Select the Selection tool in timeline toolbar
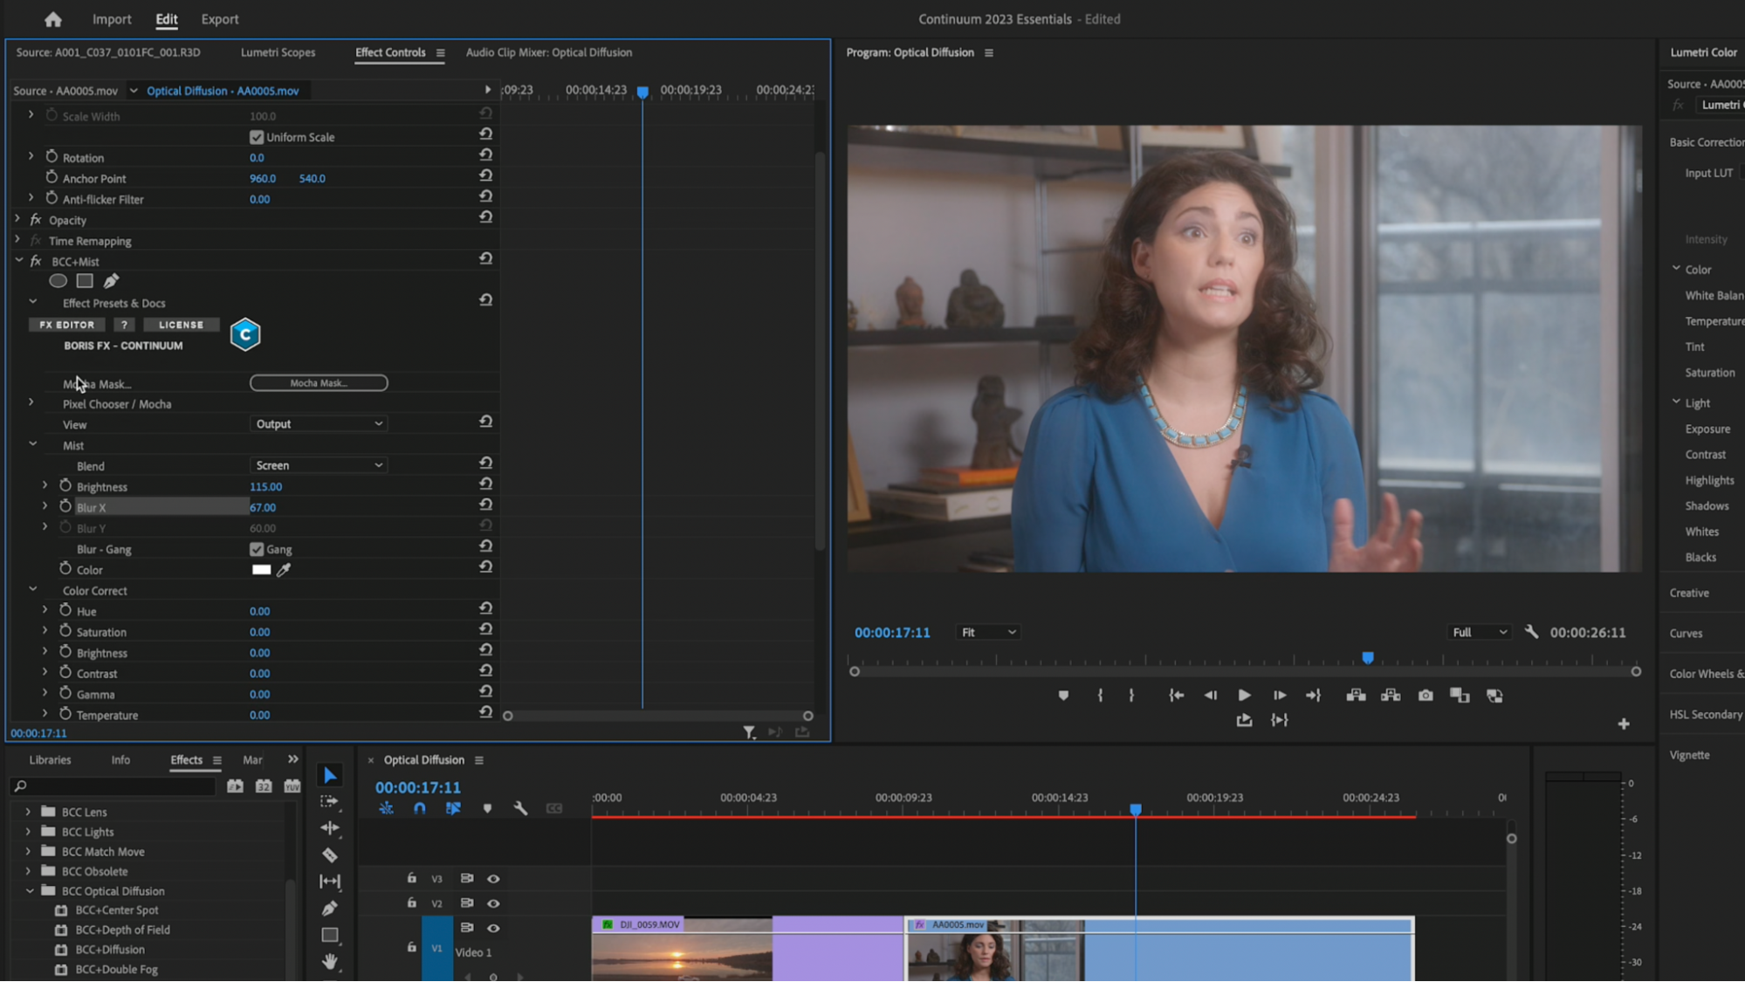This screenshot has height=982, width=1745. pos(329,775)
